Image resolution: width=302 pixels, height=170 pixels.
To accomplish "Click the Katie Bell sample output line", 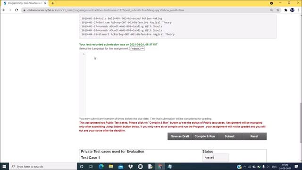I will click(122, 18).
